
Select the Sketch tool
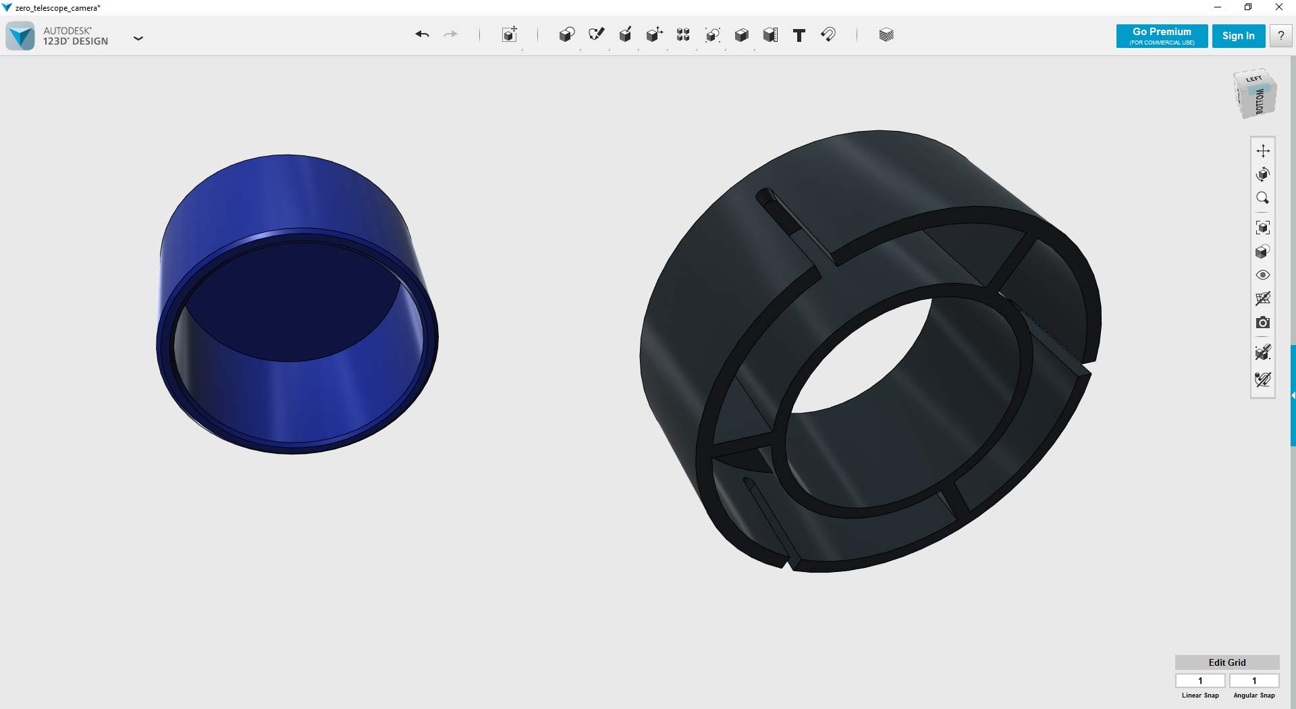(x=596, y=34)
